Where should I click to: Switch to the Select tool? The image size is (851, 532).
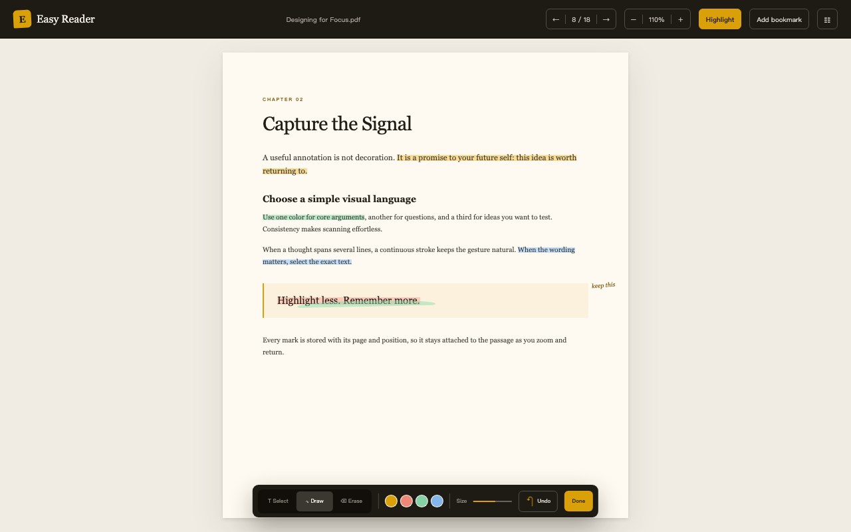278,501
